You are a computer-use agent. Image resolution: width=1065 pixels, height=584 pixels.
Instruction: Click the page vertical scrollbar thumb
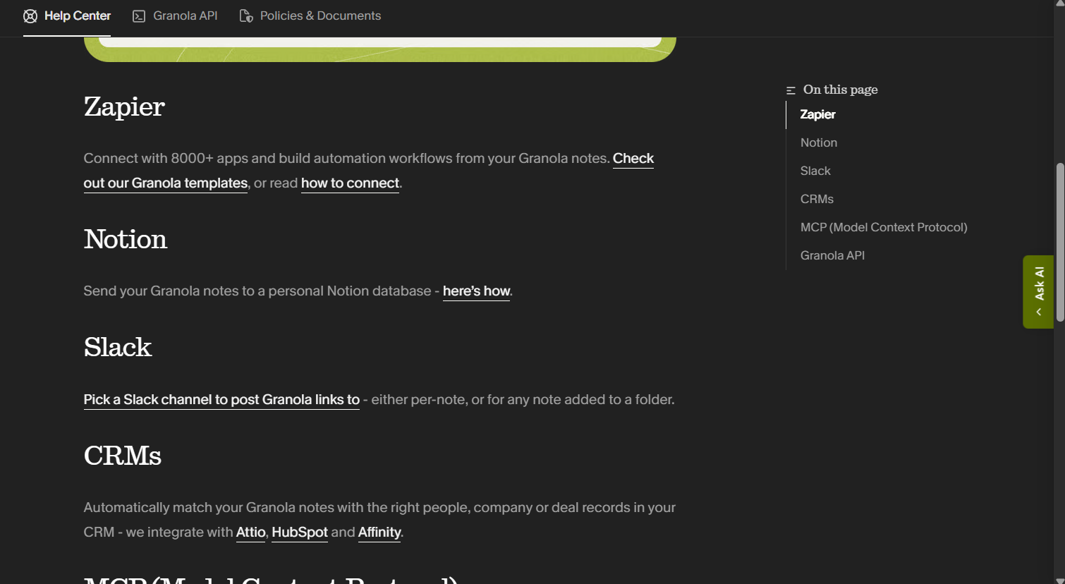pos(1059,242)
